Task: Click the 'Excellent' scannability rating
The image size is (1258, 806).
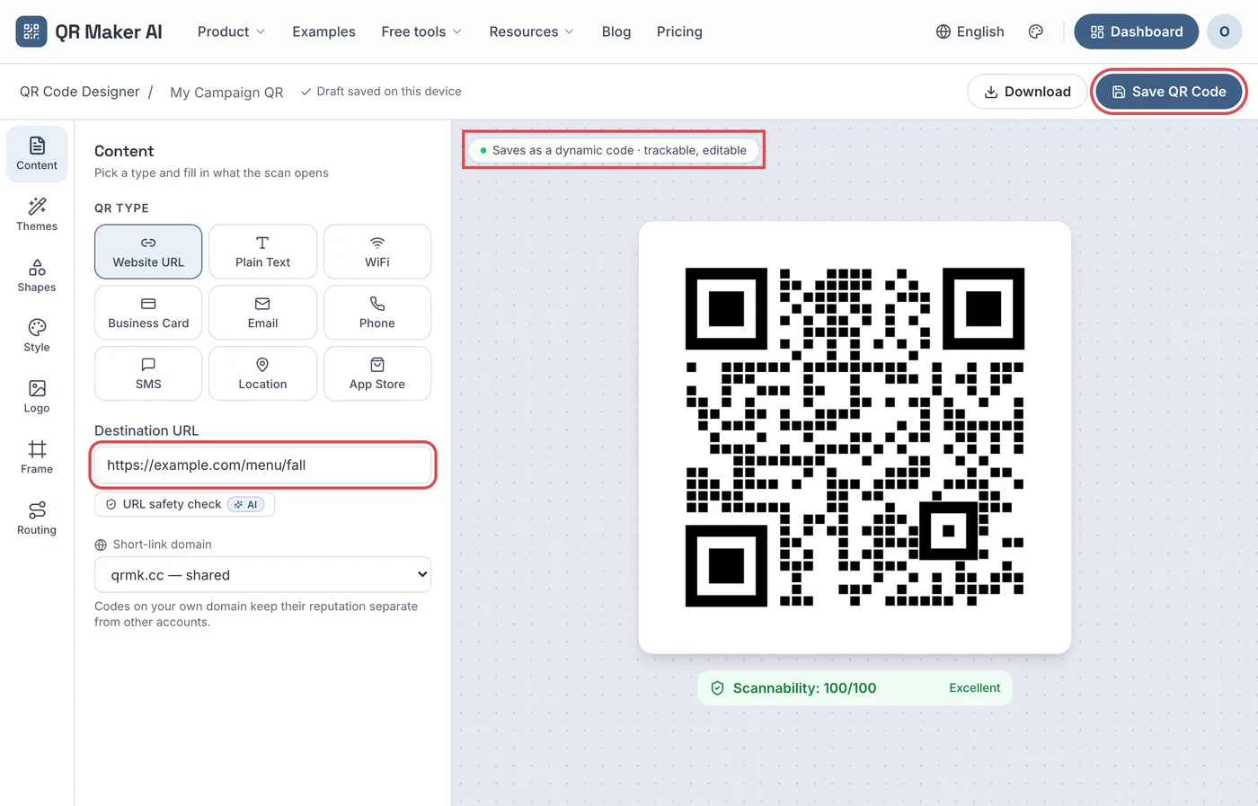Action: (974, 688)
